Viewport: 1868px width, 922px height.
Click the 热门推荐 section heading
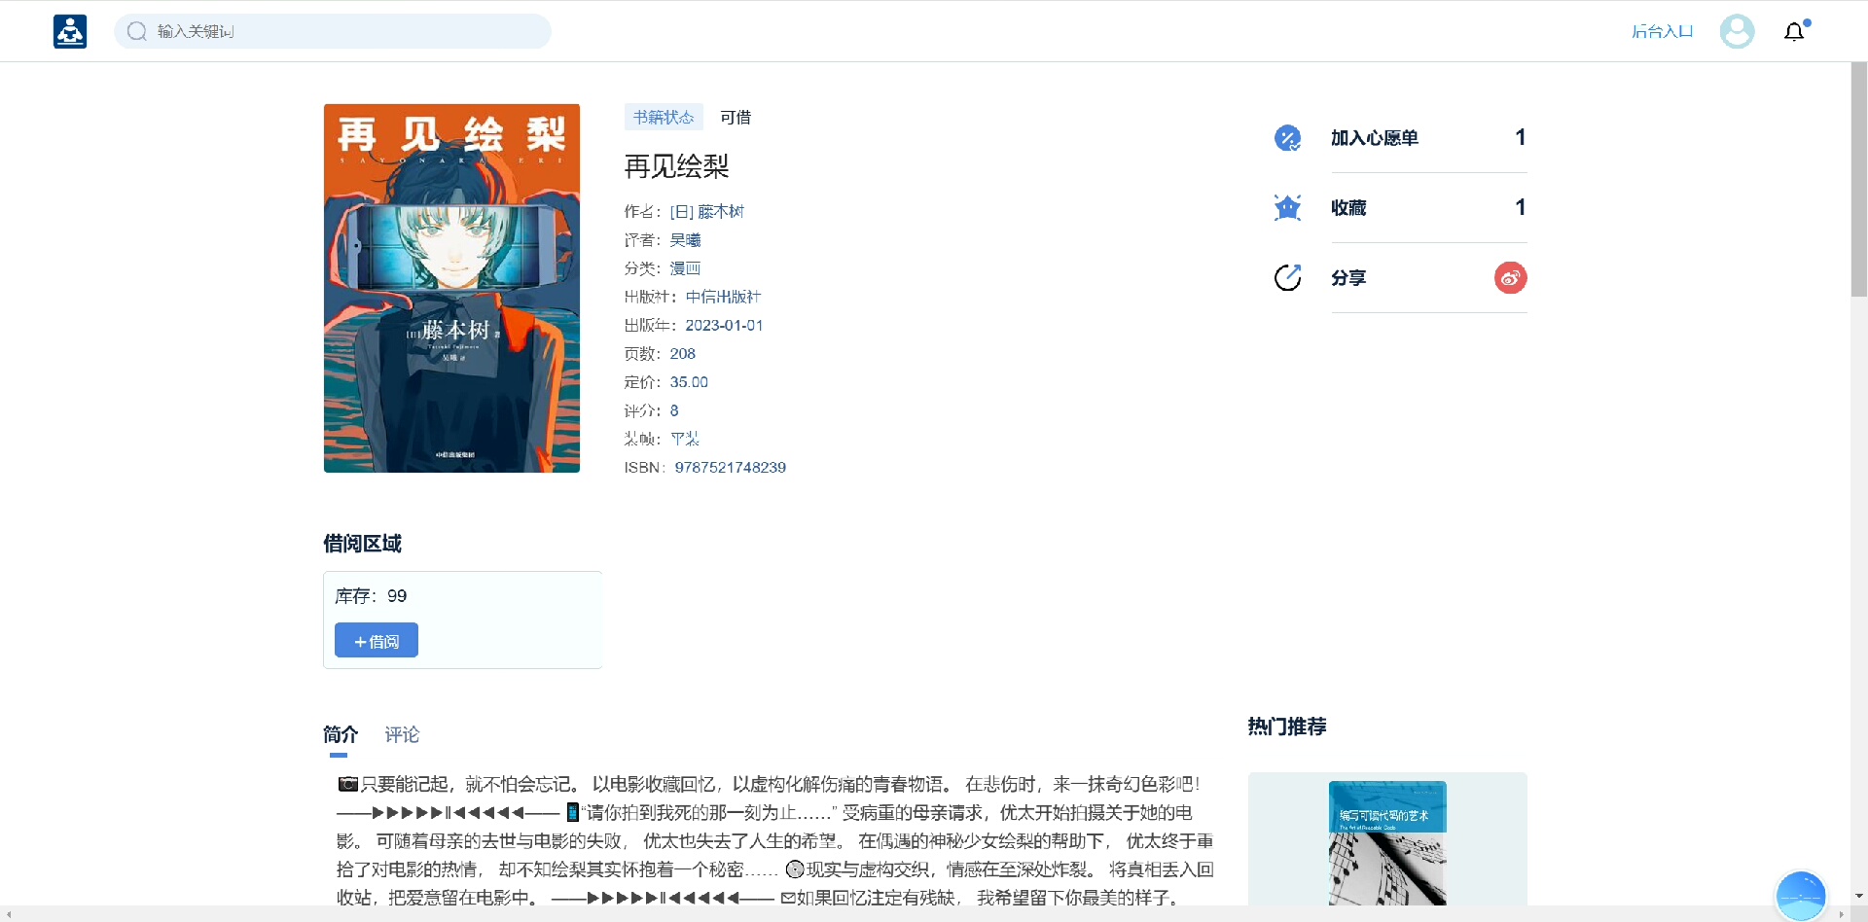[1287, 727]
